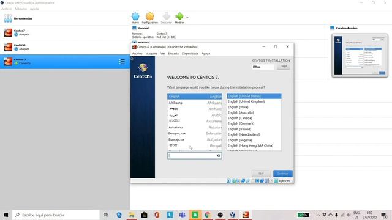Viewport: 392px width, 220px height.
Task: Select the CentOS8 virtual machine entry
Action: [65, 47]
